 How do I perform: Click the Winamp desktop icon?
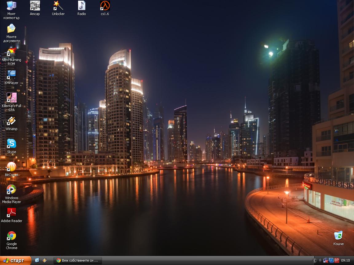click(x=11, y=121)
